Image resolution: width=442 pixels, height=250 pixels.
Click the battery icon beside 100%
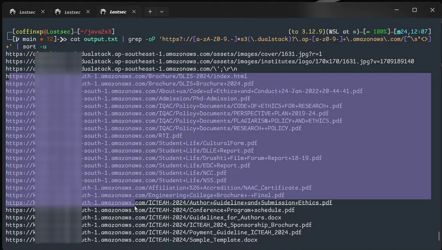pyautogui.click(x=368, y=32)
